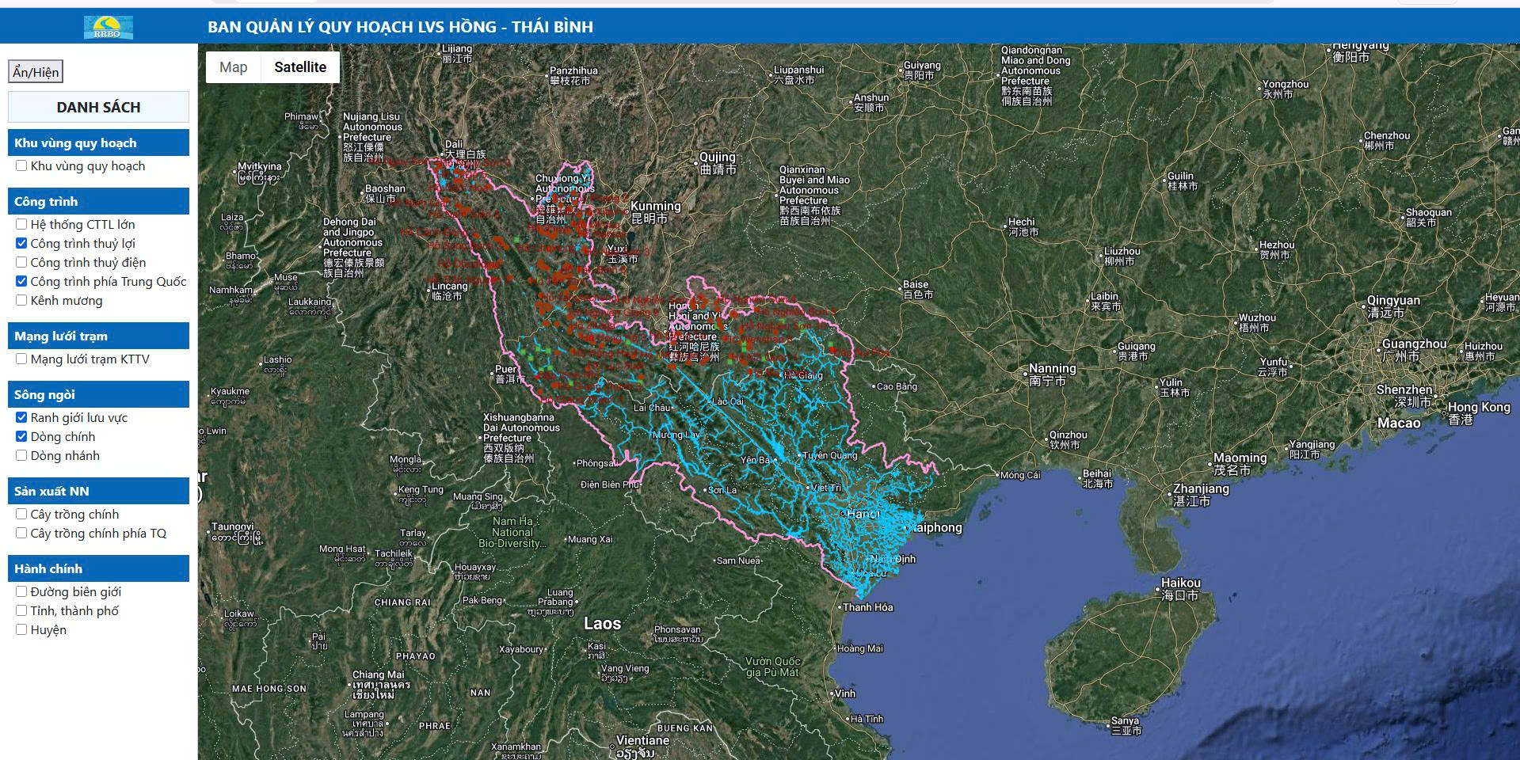This screenshot has width=1520, height=760.
Task: Enable the Huyện administrative layer
Action: [21, 629]
